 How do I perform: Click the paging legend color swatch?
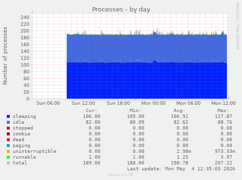pos(8,146)
